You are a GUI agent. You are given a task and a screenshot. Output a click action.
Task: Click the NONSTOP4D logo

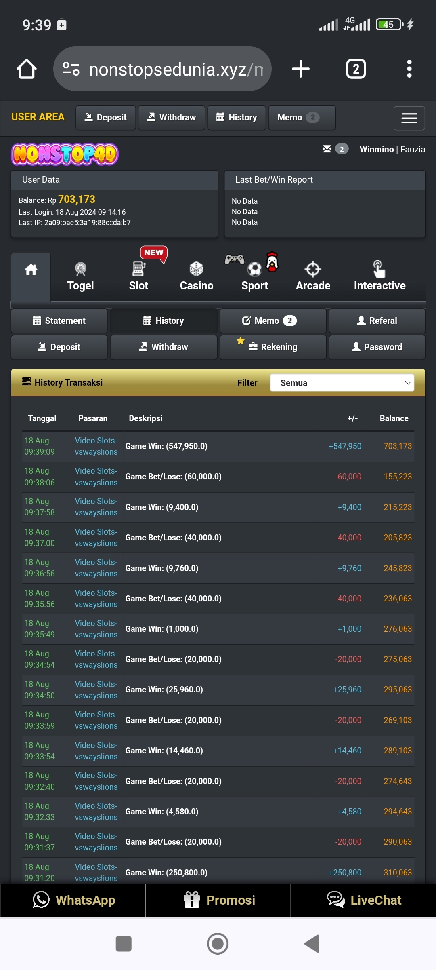tap(65, 154)
